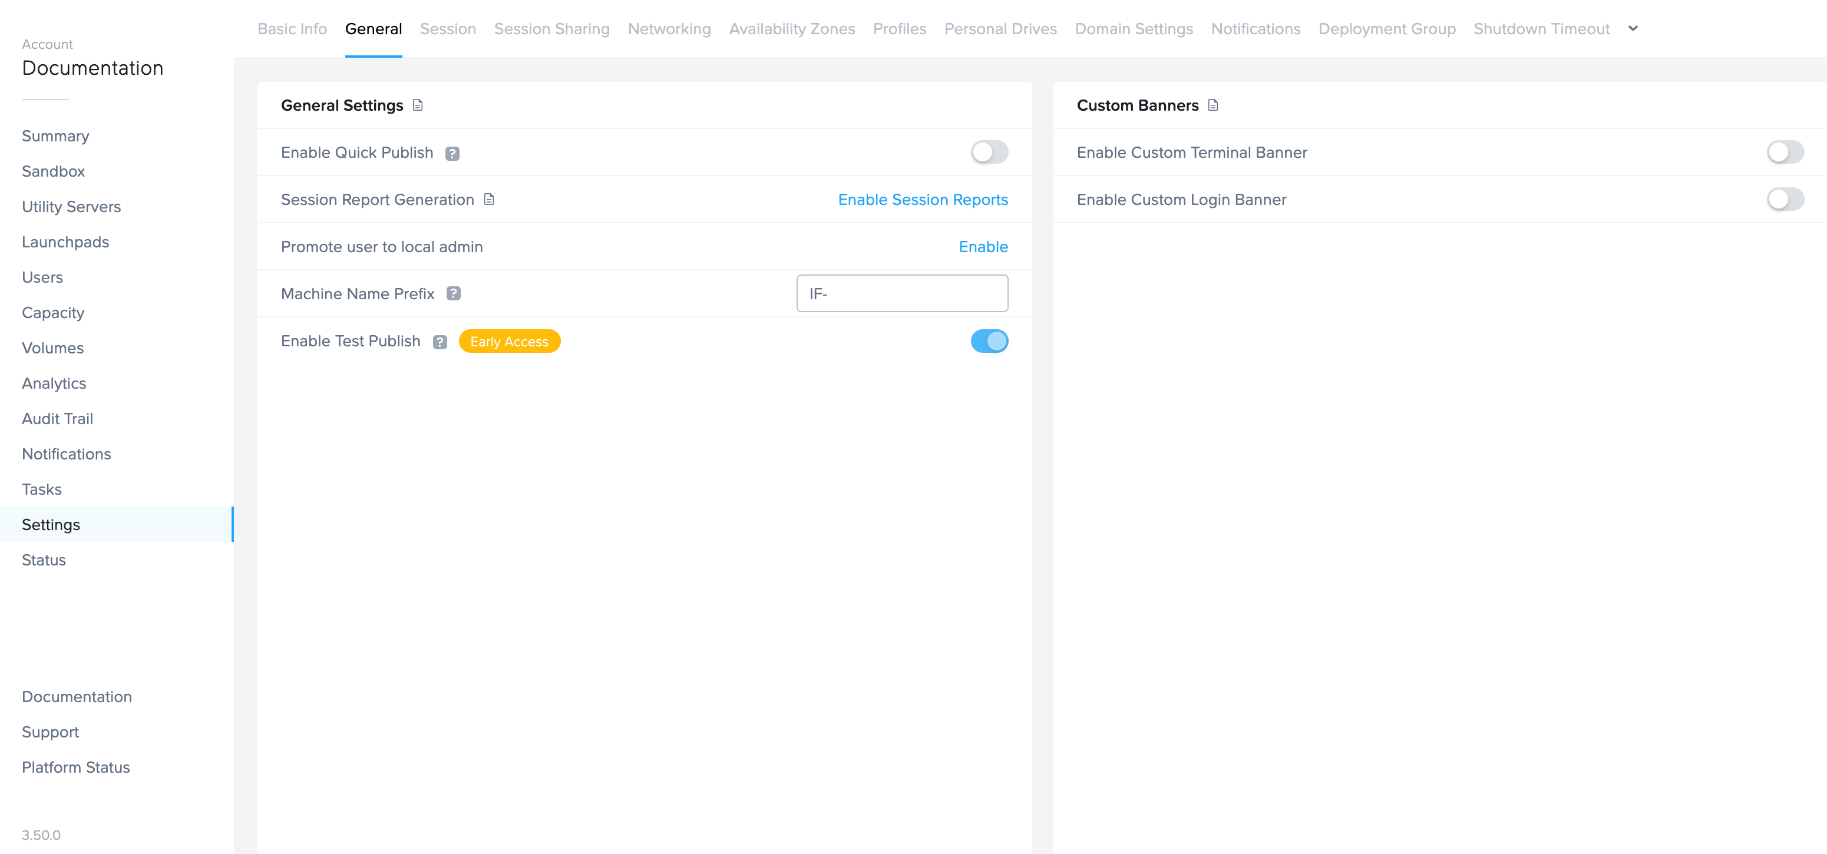Viewport: 1827px width, 854px height.
Task: Click Enable Session Reports
Action: click(x=923, y=199)
